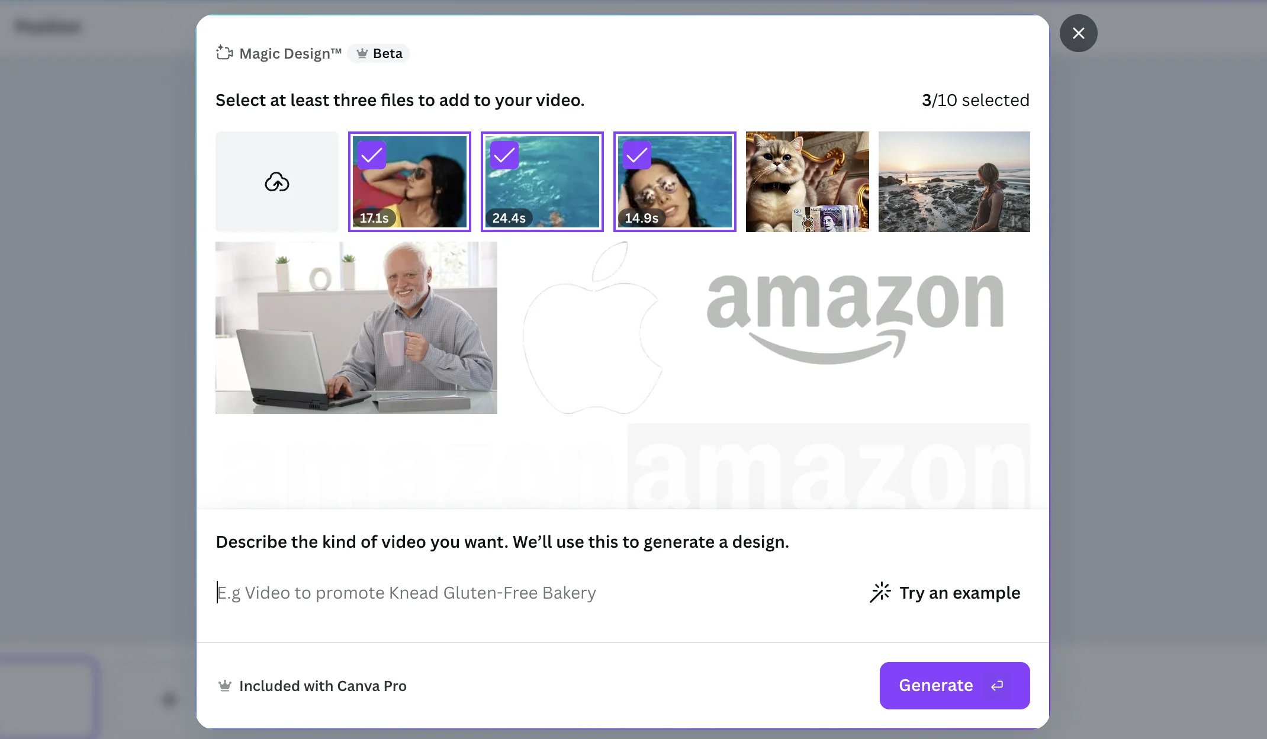The height and width of the screenshot is (739, 1267).
Task: Click the magic wand Try an example icon
Action: tap(880, 592)
